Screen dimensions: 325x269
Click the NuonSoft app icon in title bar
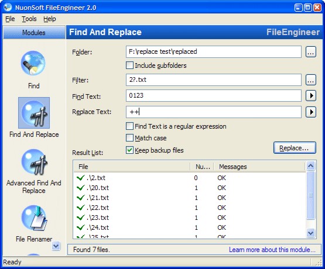tap(8, 8)
